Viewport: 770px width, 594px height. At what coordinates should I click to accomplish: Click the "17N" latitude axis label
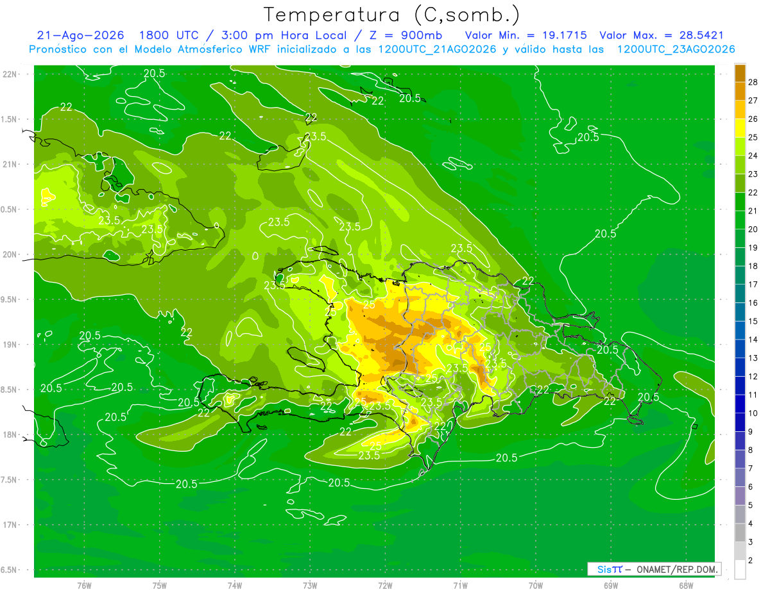click(x=10, y=525)
